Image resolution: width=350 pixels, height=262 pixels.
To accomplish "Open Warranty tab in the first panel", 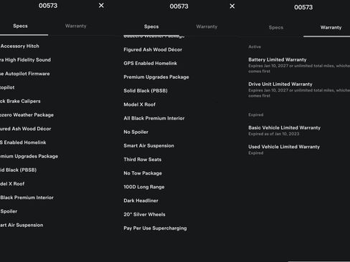I will pos(75,26).
